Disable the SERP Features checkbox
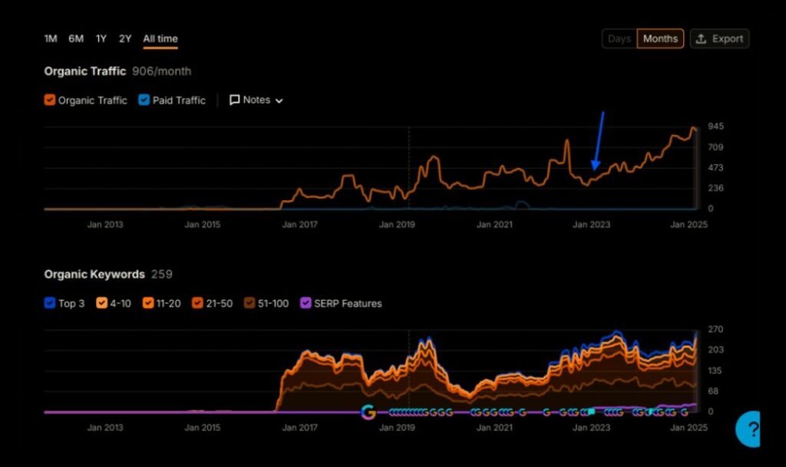The image size is (786, 467). pos(306,303)
